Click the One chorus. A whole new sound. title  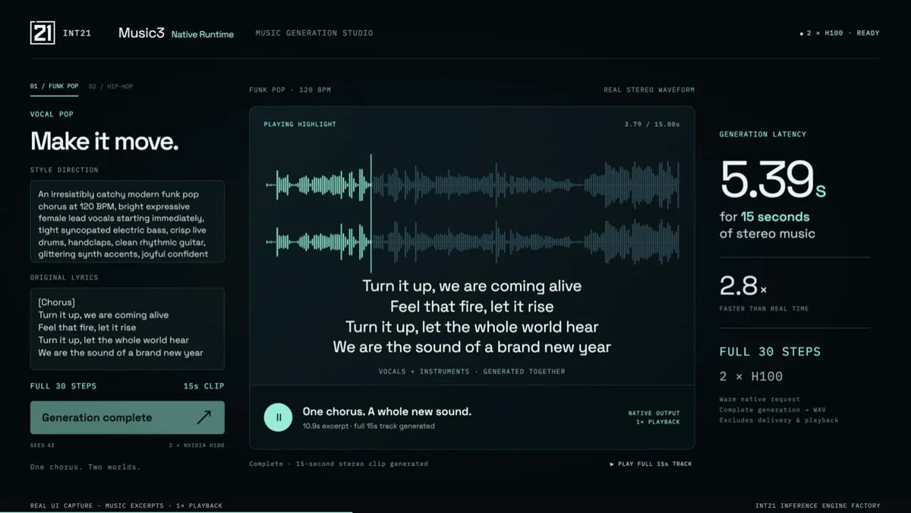coord(387,411)
